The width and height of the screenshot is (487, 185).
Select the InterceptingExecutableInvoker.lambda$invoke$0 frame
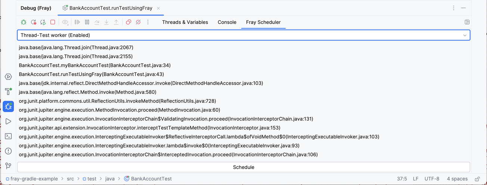tap(159, 146)
